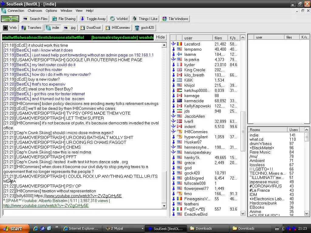The height and width of the screenshot is (233, 311).
Task: Open the Search Files toolbar button
Action: 35,19
